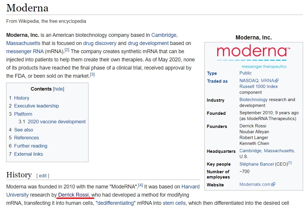Click the "Key people" infobox label

pyautogui.click(x=219, y=164)
